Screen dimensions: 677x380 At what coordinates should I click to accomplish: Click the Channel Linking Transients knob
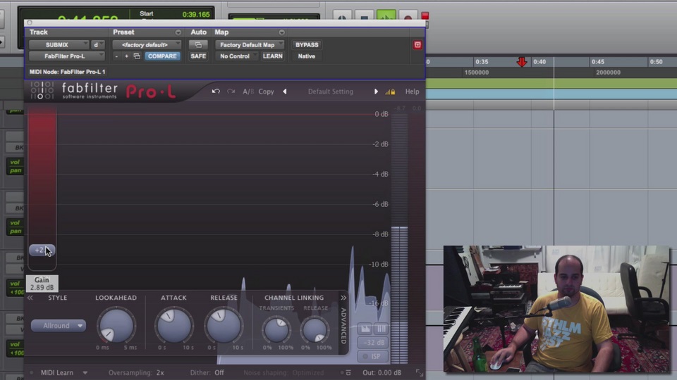click(x=276, y=330)
